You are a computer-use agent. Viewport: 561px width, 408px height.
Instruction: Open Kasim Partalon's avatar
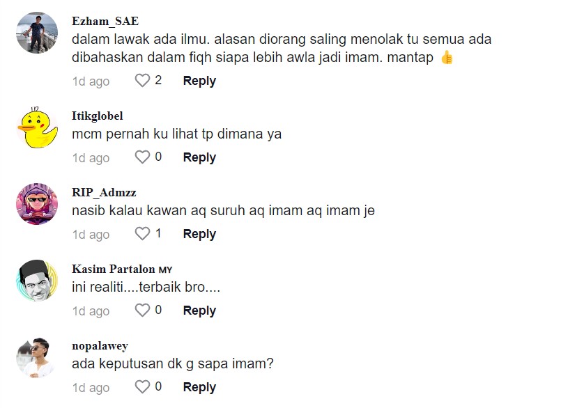point(37,281)
